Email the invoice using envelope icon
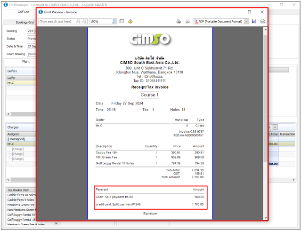This screenshot has width=301, height=231. (x=262, y=21)
